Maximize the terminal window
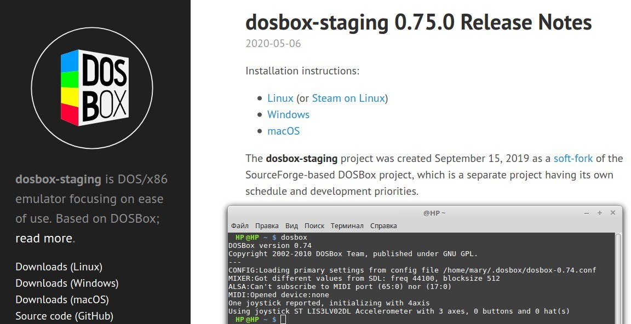631x324 pixels. [600, 213]
